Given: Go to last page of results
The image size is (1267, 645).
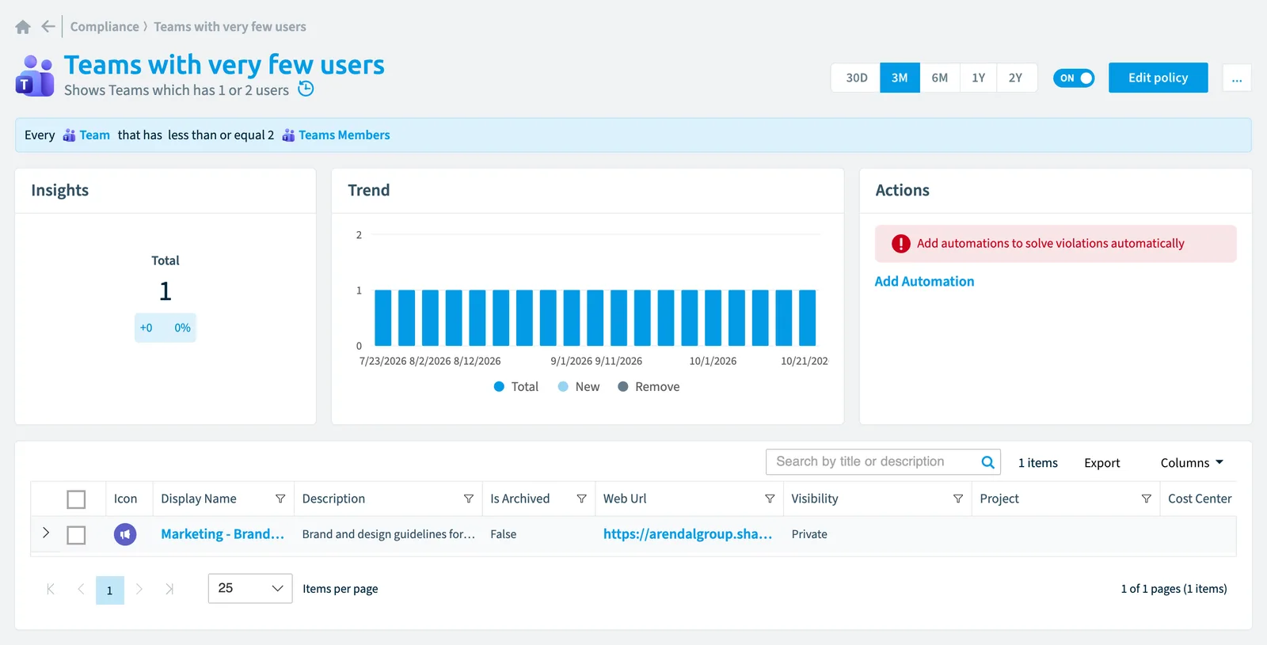Looking at the screenshot, I should [169, 589].
